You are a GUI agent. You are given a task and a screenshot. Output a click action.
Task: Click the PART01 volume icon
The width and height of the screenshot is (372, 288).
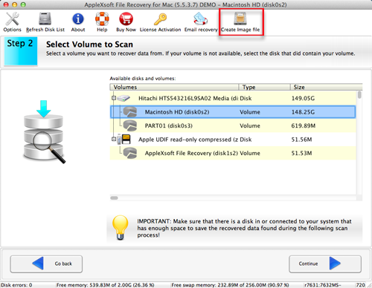[x=130, y=125]
